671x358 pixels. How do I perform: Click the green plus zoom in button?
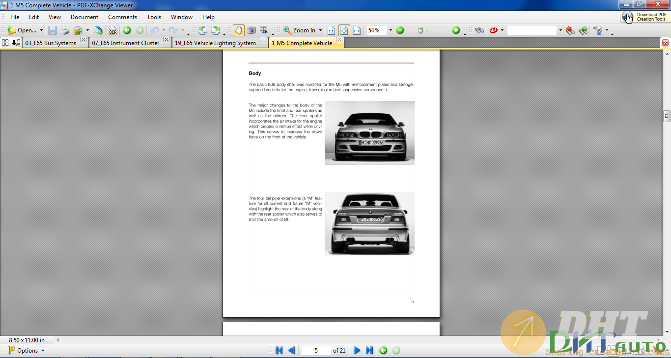pos(456,30)
